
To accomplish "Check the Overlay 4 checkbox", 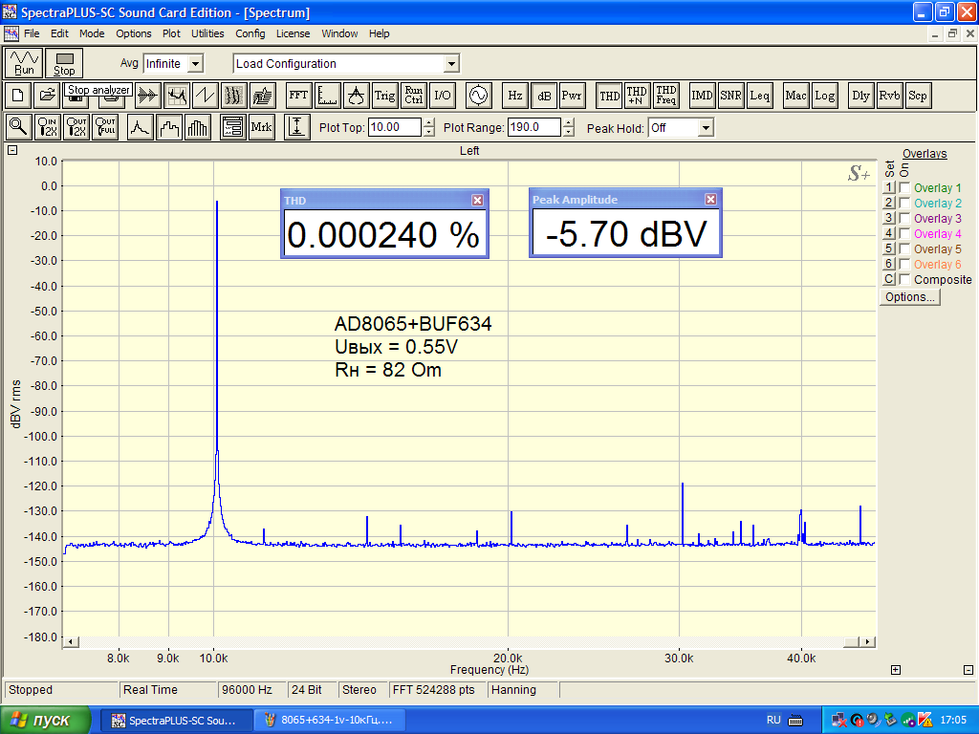I will pyautogui.click(x=904, y=234).
